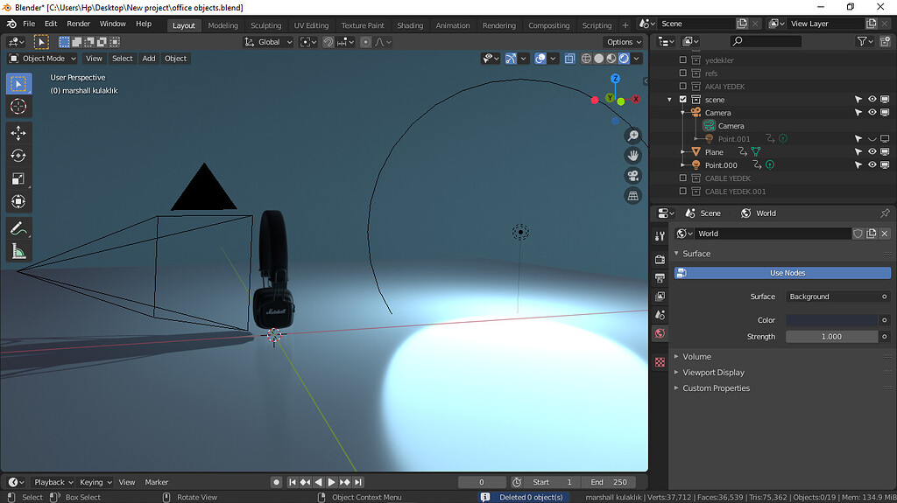Screen dimensions: 897x503
Task: Open the File menu
Action: (29, 24)
